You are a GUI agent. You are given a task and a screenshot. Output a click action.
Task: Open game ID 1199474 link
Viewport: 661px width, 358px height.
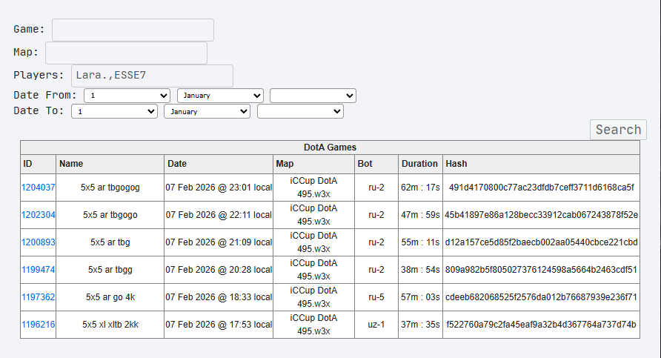coord(39,270)
